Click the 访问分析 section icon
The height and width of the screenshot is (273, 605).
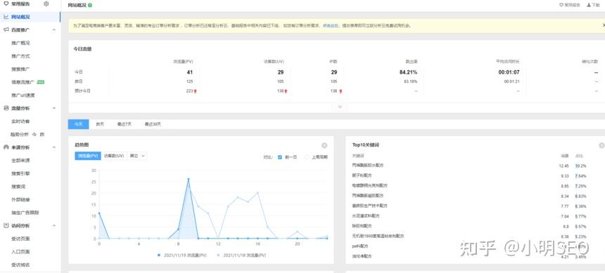pyautogui.click(x=6, y=225)
